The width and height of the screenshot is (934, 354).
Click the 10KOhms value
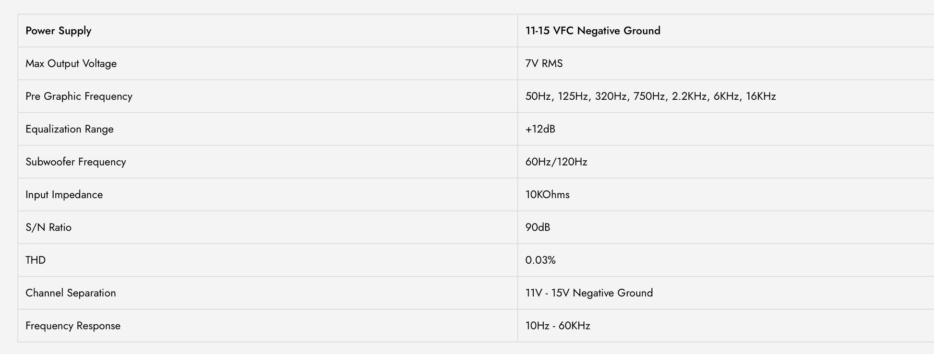tap(548, 195)
